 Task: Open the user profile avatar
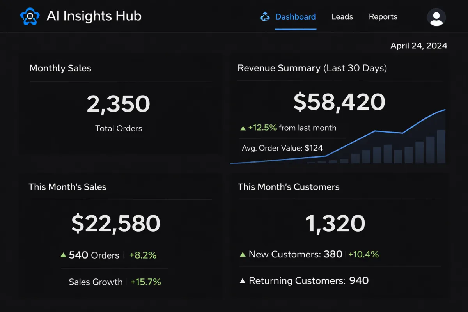[436, 17]
